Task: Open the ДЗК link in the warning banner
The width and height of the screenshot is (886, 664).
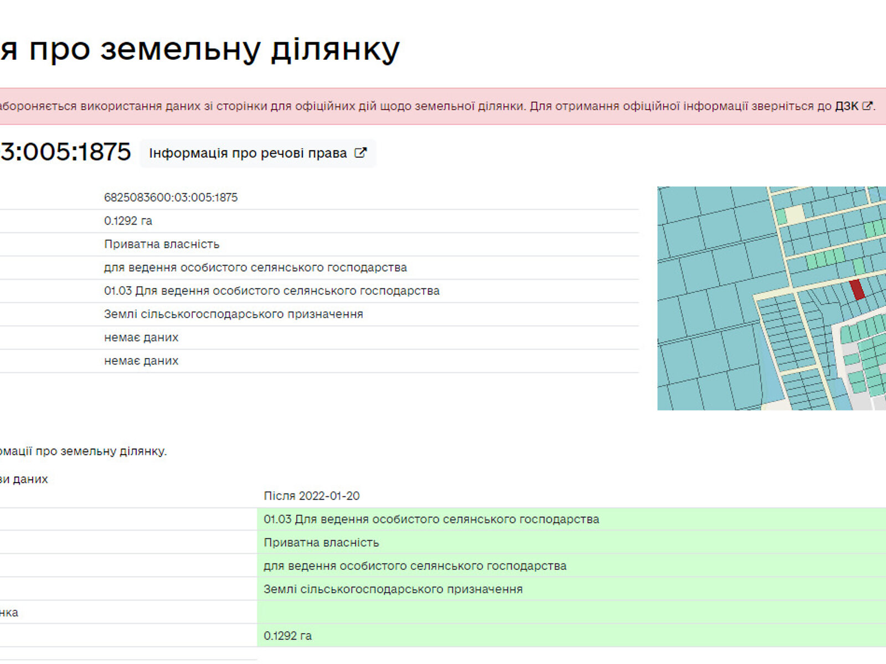Action: [x=846, y=106]
